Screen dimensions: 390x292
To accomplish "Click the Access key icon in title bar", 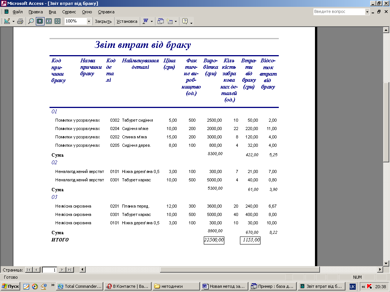I will 3,3.
